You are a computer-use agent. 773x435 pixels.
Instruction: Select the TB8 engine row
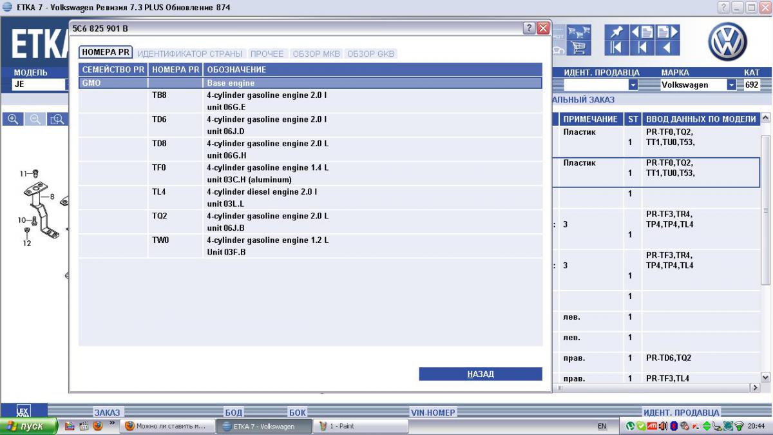point(310,101)
